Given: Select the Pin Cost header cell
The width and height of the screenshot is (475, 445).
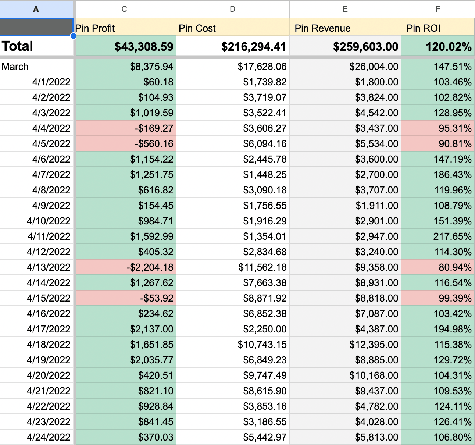Looking at the screenshot, I should [232, 28].
